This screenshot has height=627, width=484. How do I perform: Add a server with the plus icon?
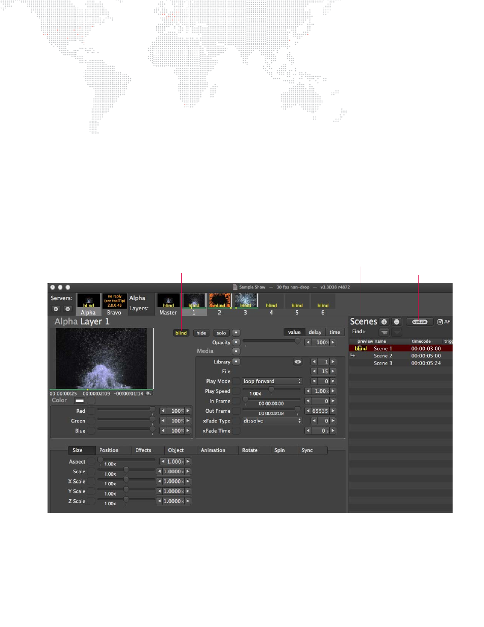pyautogui.click(x=56, y=309)
